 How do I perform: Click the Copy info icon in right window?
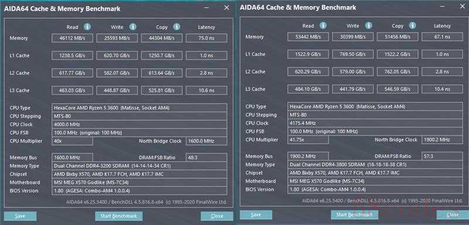tap(413, 26)
